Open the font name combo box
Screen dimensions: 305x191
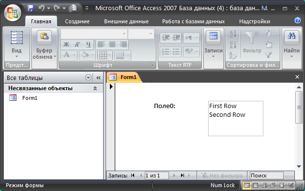[94, 33]
